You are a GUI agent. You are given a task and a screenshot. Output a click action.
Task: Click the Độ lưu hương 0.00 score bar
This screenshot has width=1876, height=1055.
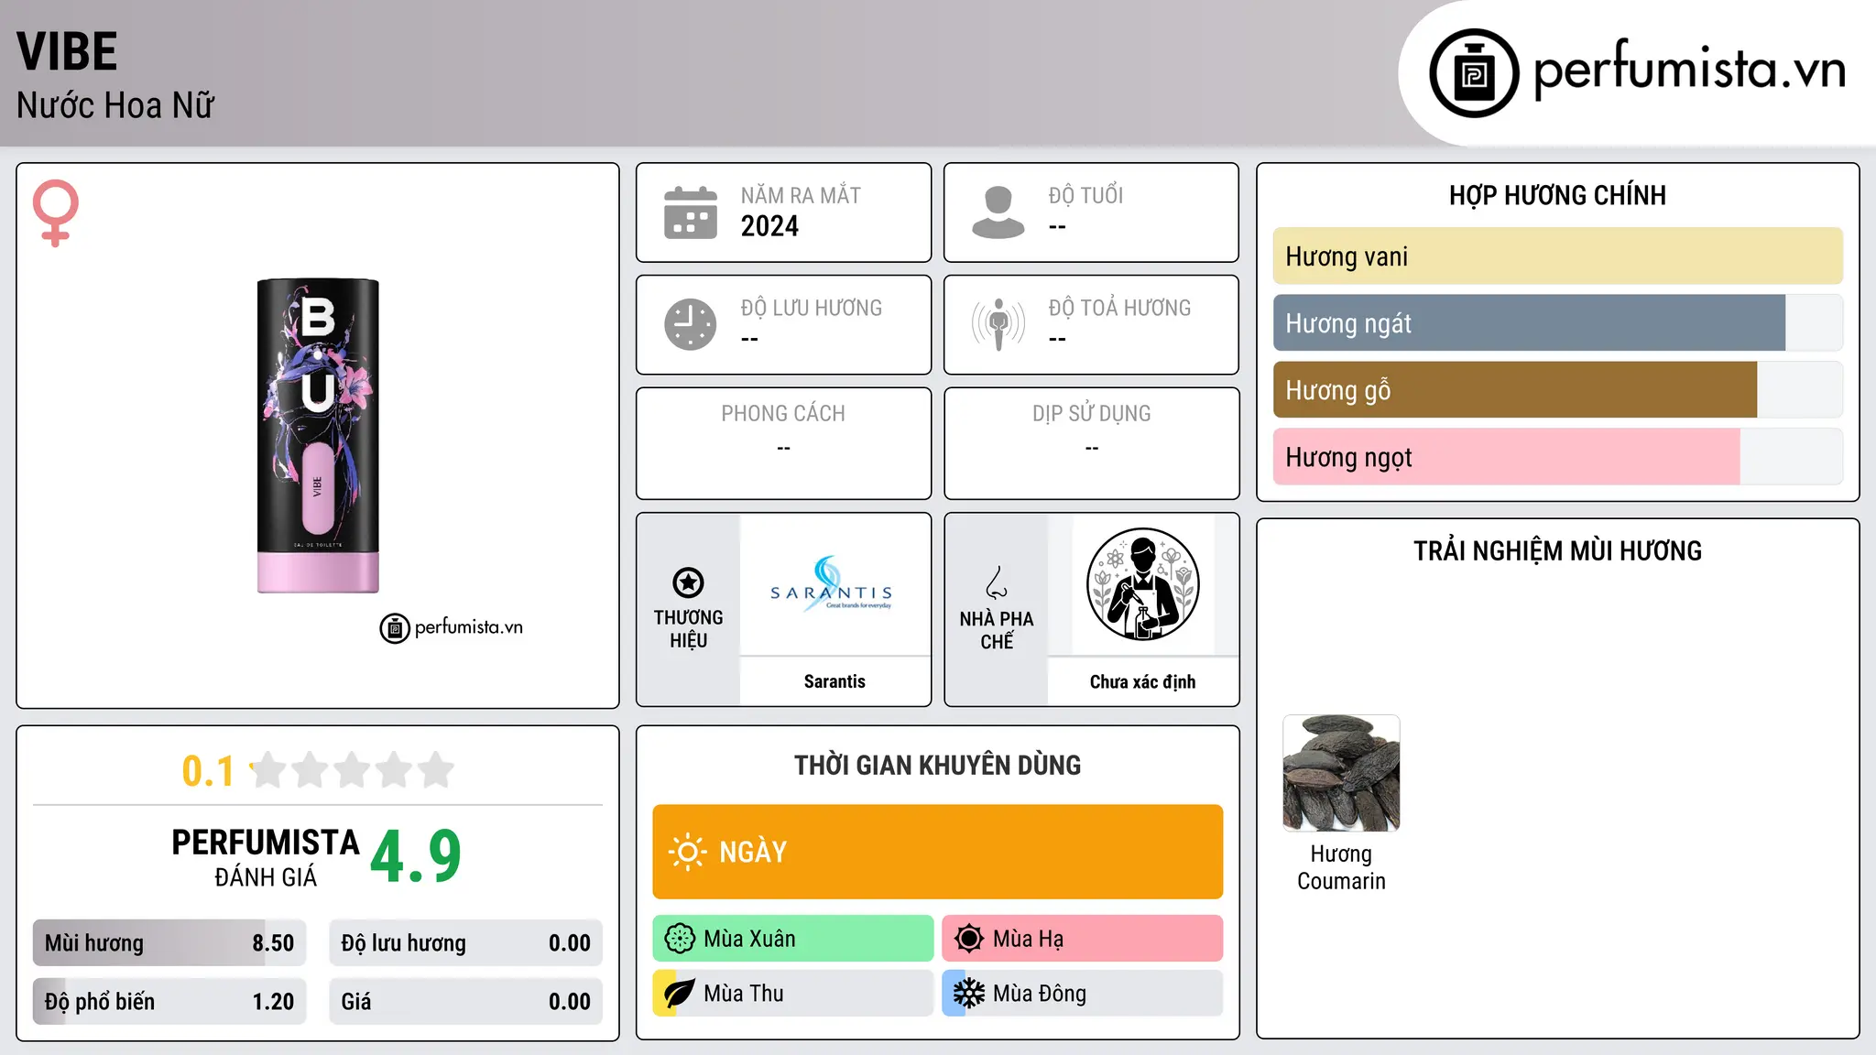[x=466, y=943]
